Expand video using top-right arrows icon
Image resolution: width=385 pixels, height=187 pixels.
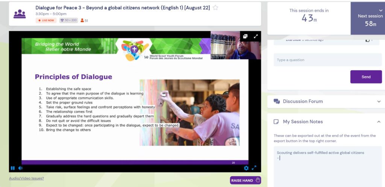(x=256, y=36)
